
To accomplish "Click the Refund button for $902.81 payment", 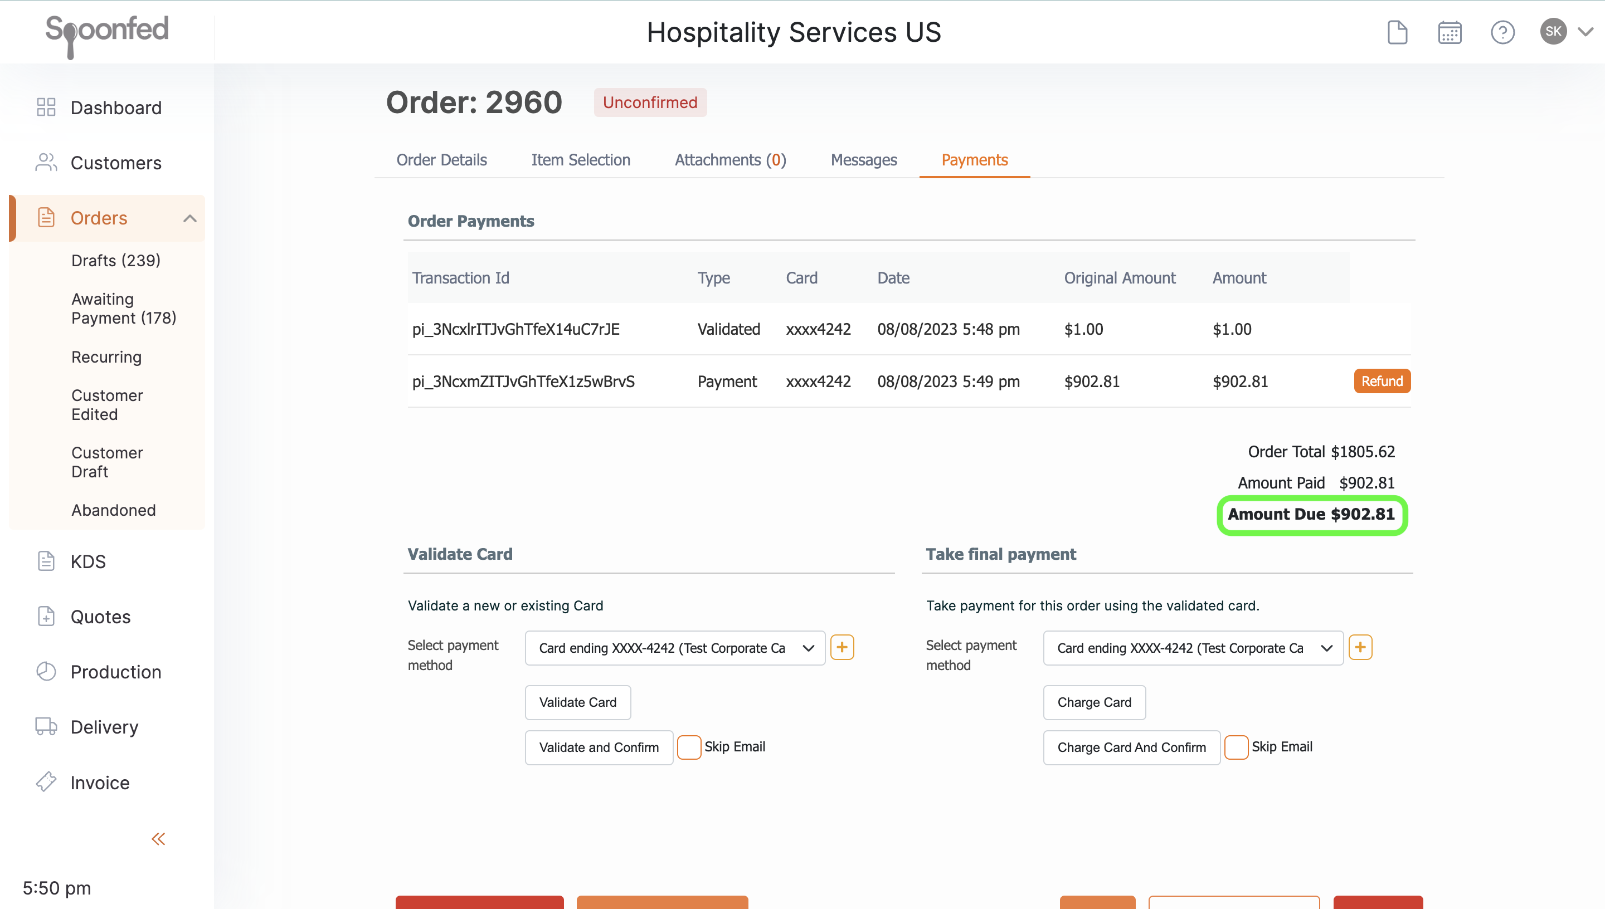I will coord(1382,382).
